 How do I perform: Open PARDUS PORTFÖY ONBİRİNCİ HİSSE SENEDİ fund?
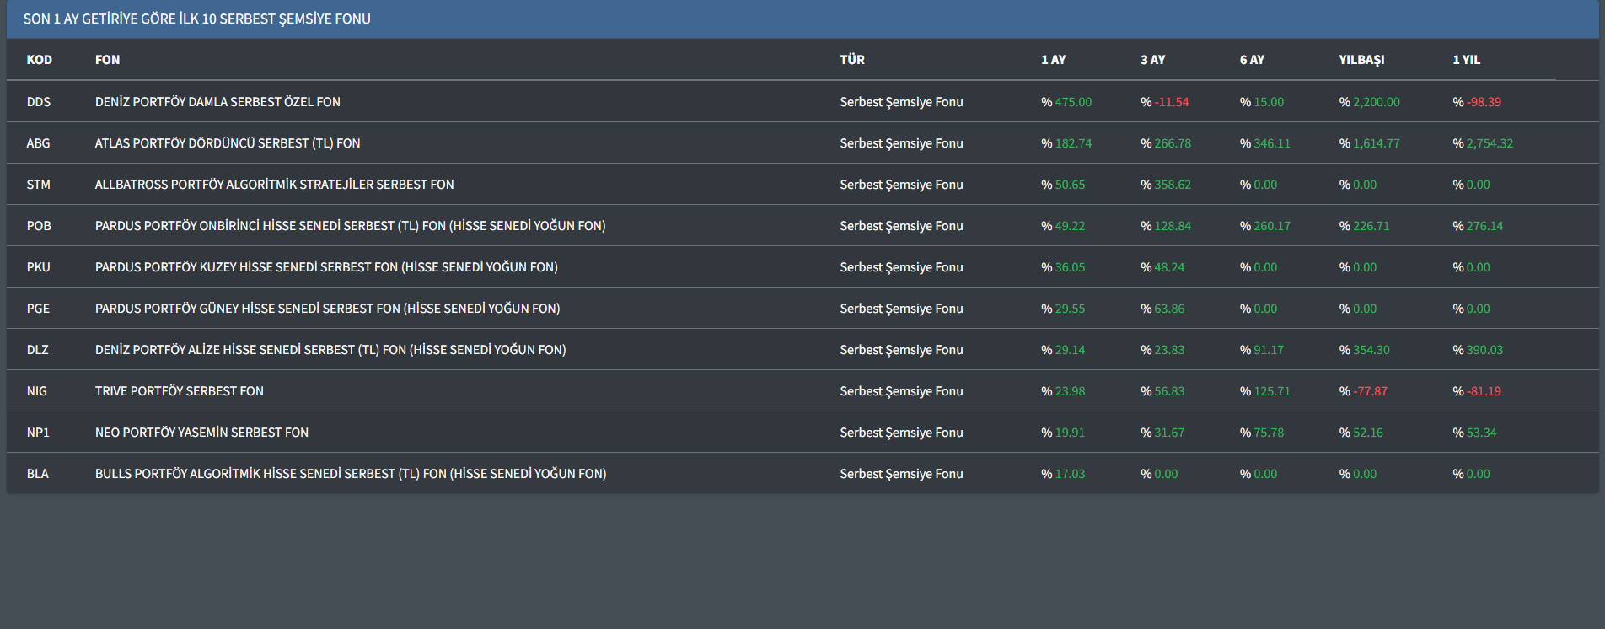point(350,226)
